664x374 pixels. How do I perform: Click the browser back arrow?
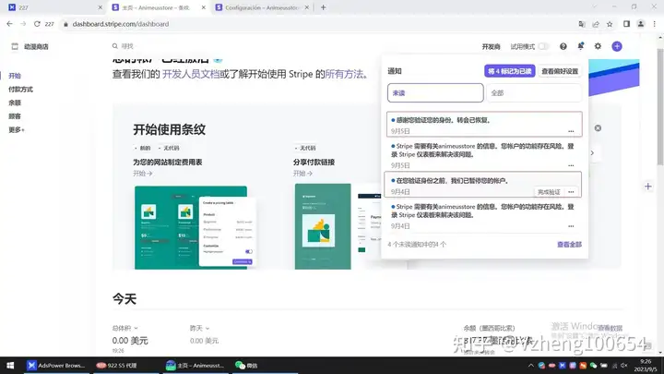pos(9,24)
